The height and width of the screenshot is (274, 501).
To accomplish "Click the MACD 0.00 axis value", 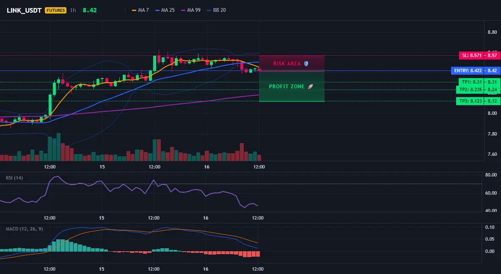I will (490, 251).
